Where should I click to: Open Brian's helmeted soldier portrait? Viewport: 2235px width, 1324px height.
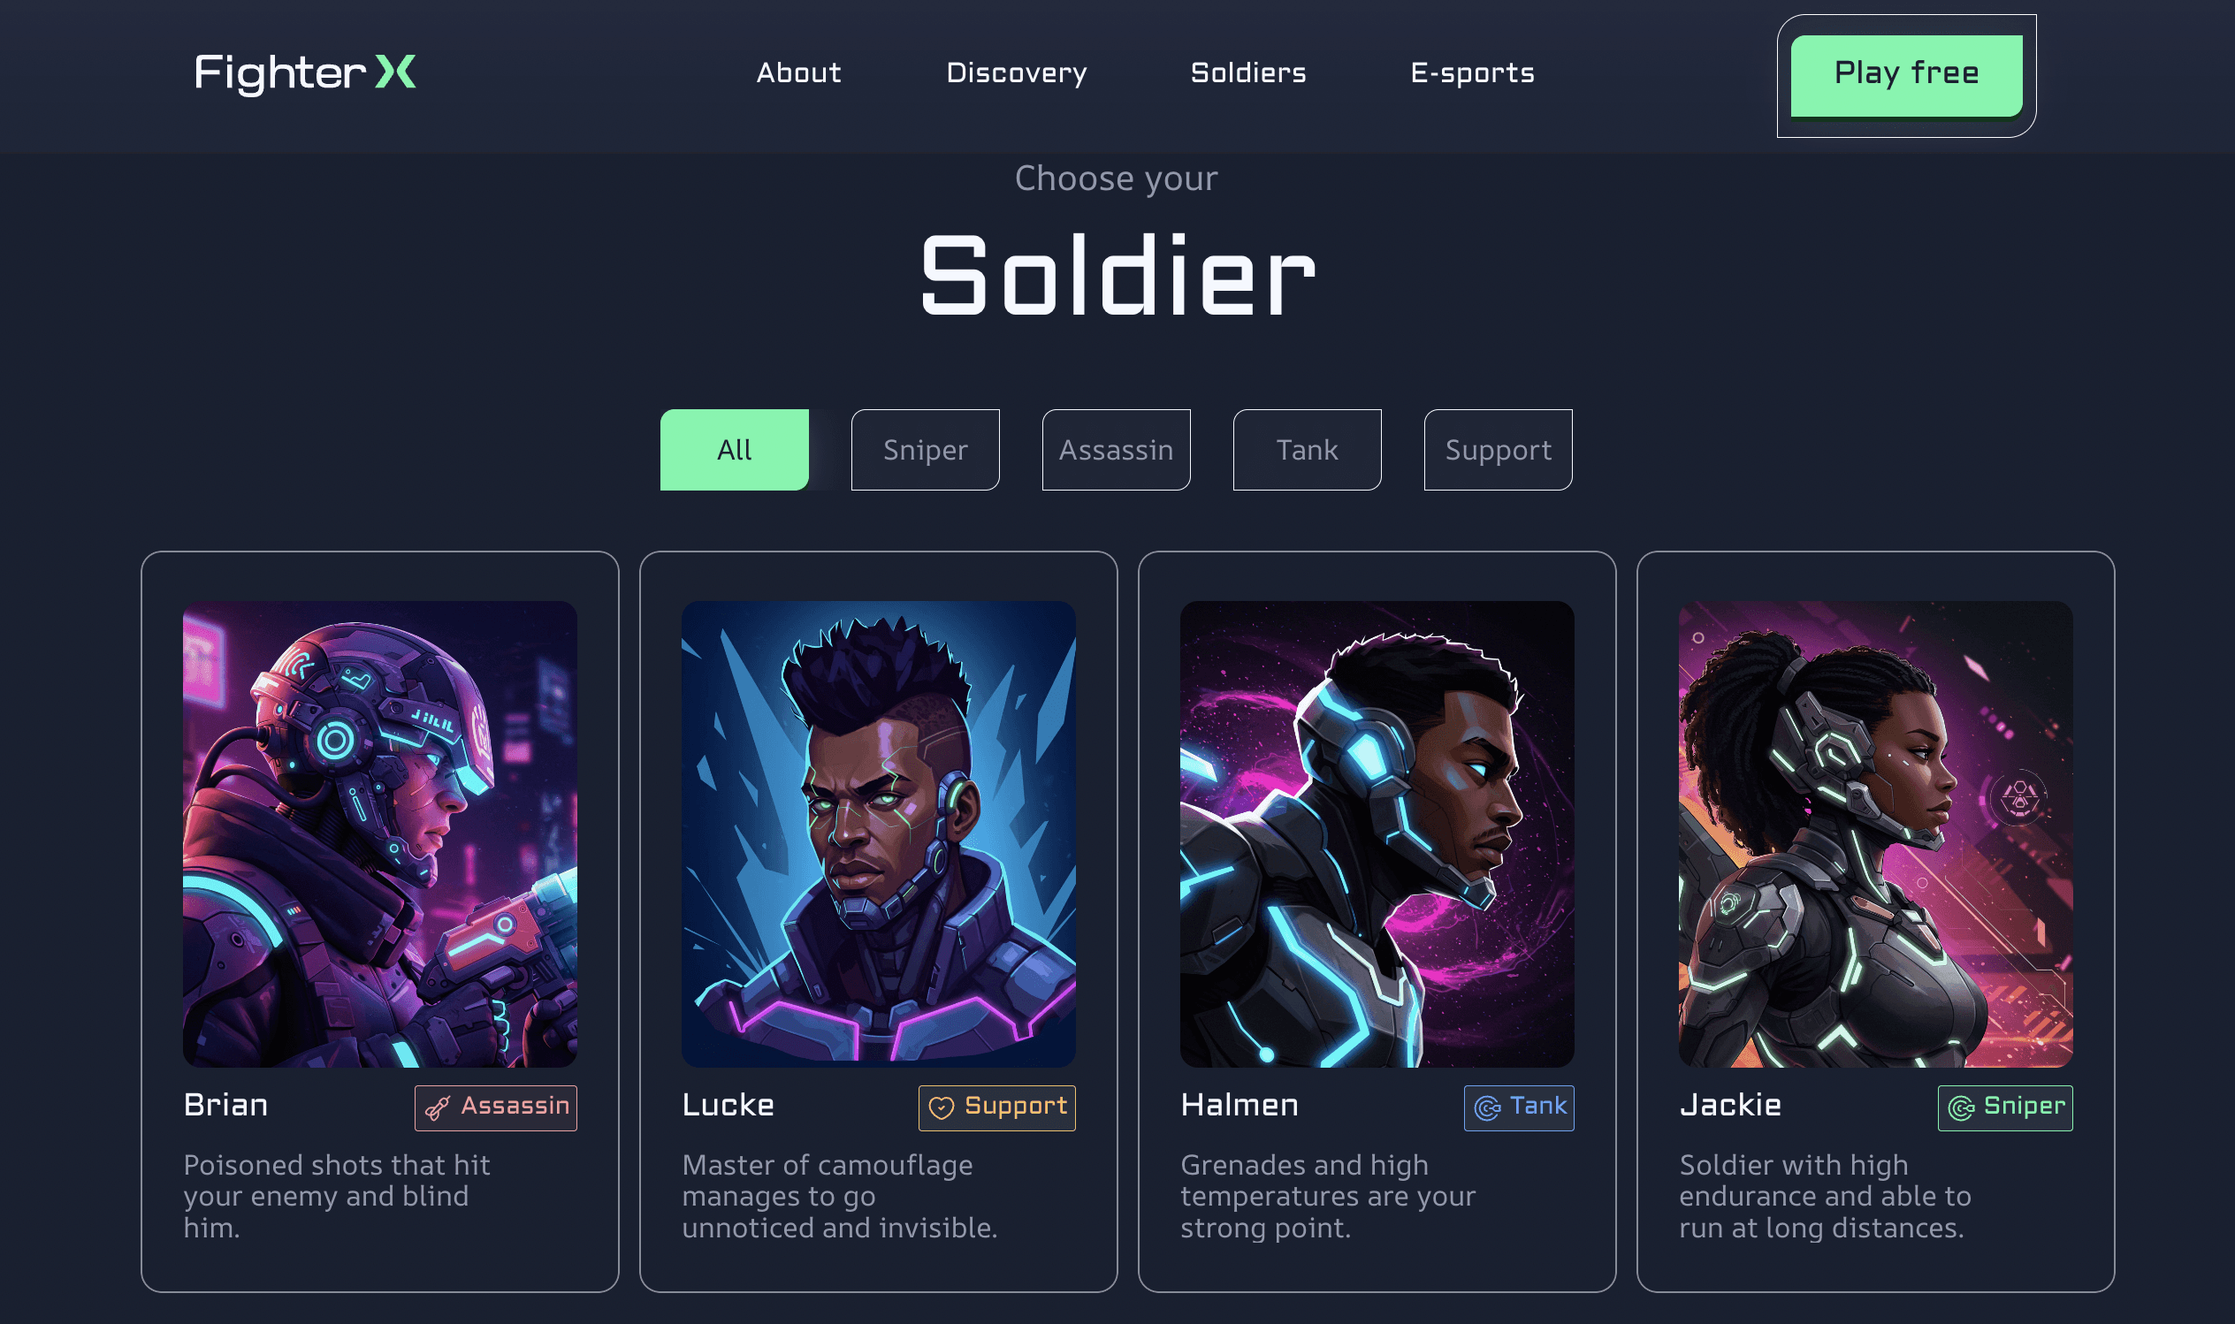click(380, 834)
